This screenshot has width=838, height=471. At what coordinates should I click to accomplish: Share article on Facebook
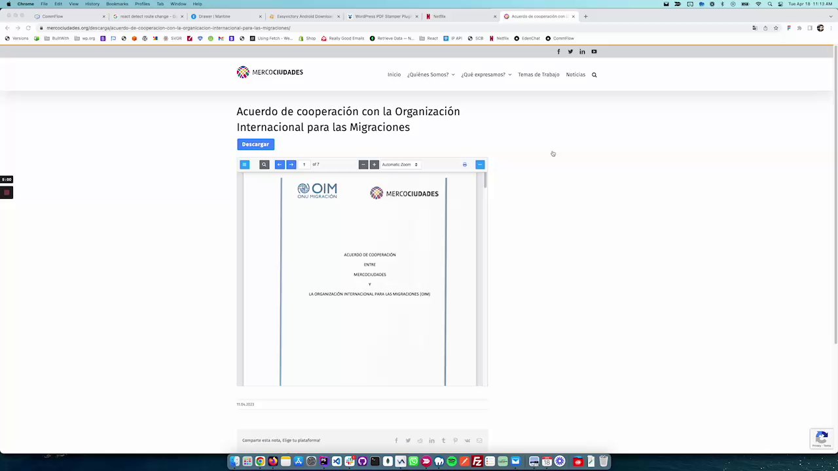(396, 440)
